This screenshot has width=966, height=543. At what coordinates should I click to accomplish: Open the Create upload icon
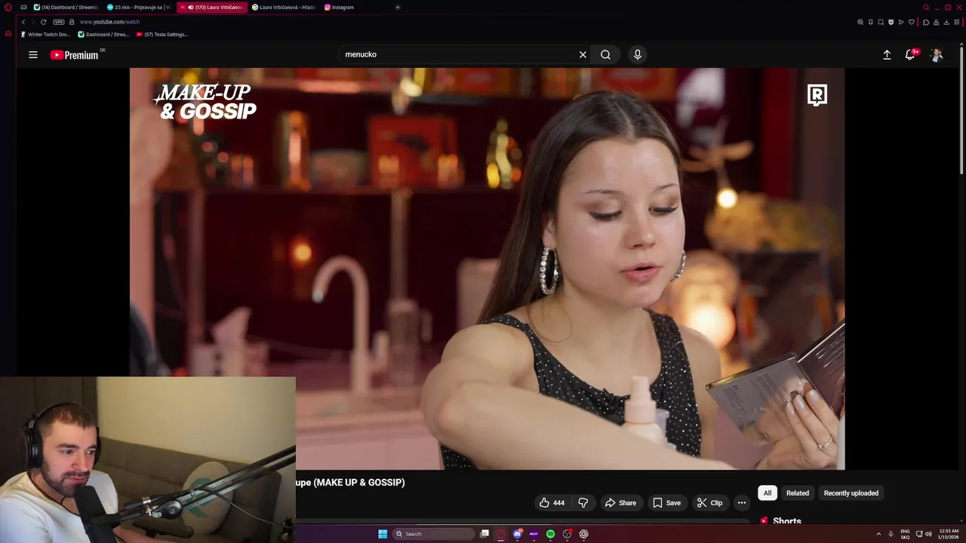point(887,54)
